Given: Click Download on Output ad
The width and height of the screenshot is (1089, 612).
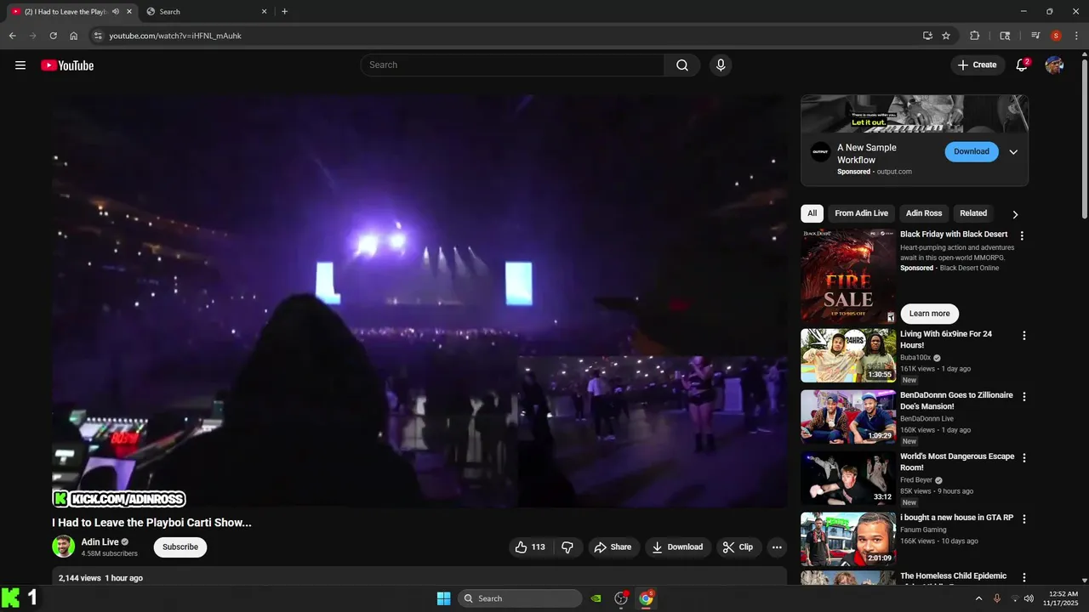Looking at the screenshot, I should click(x=972, y=152).
